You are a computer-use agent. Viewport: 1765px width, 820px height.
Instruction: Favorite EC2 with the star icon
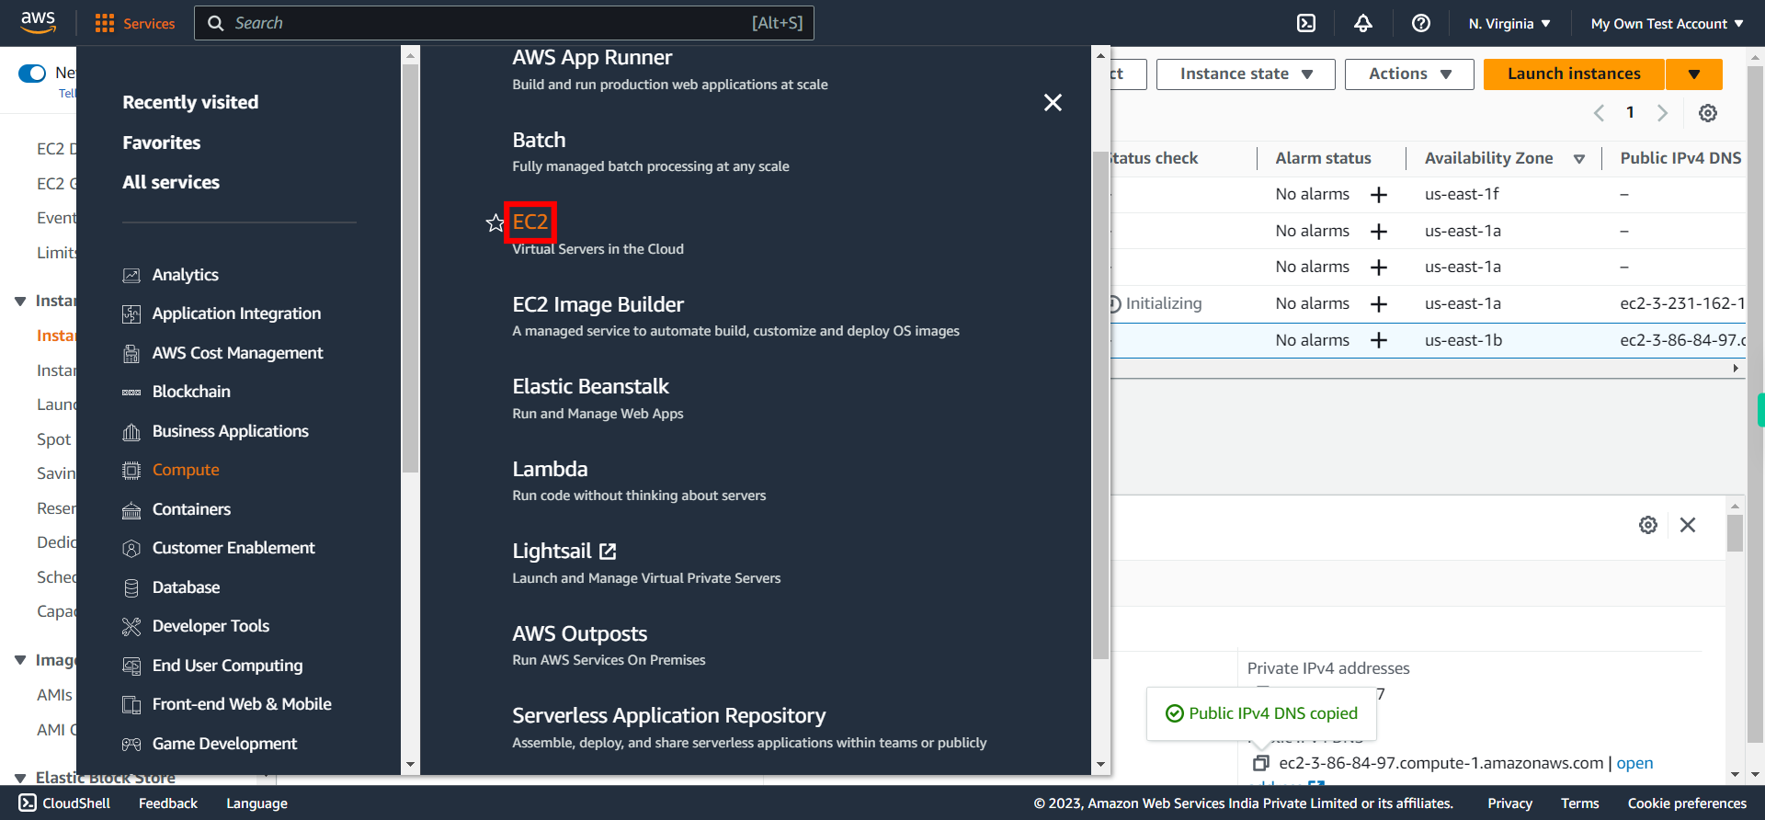coord(495,222)
